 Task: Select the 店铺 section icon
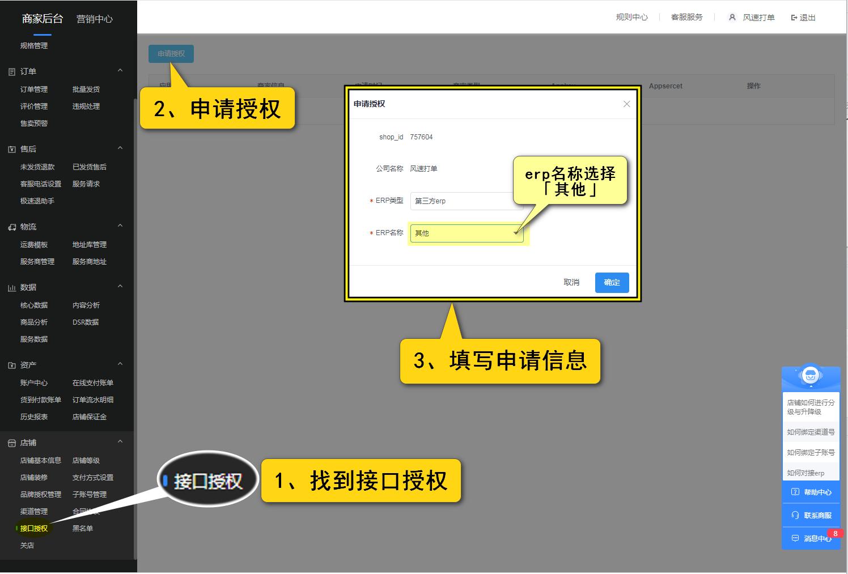pyautogui.click(x=11, y=442)
